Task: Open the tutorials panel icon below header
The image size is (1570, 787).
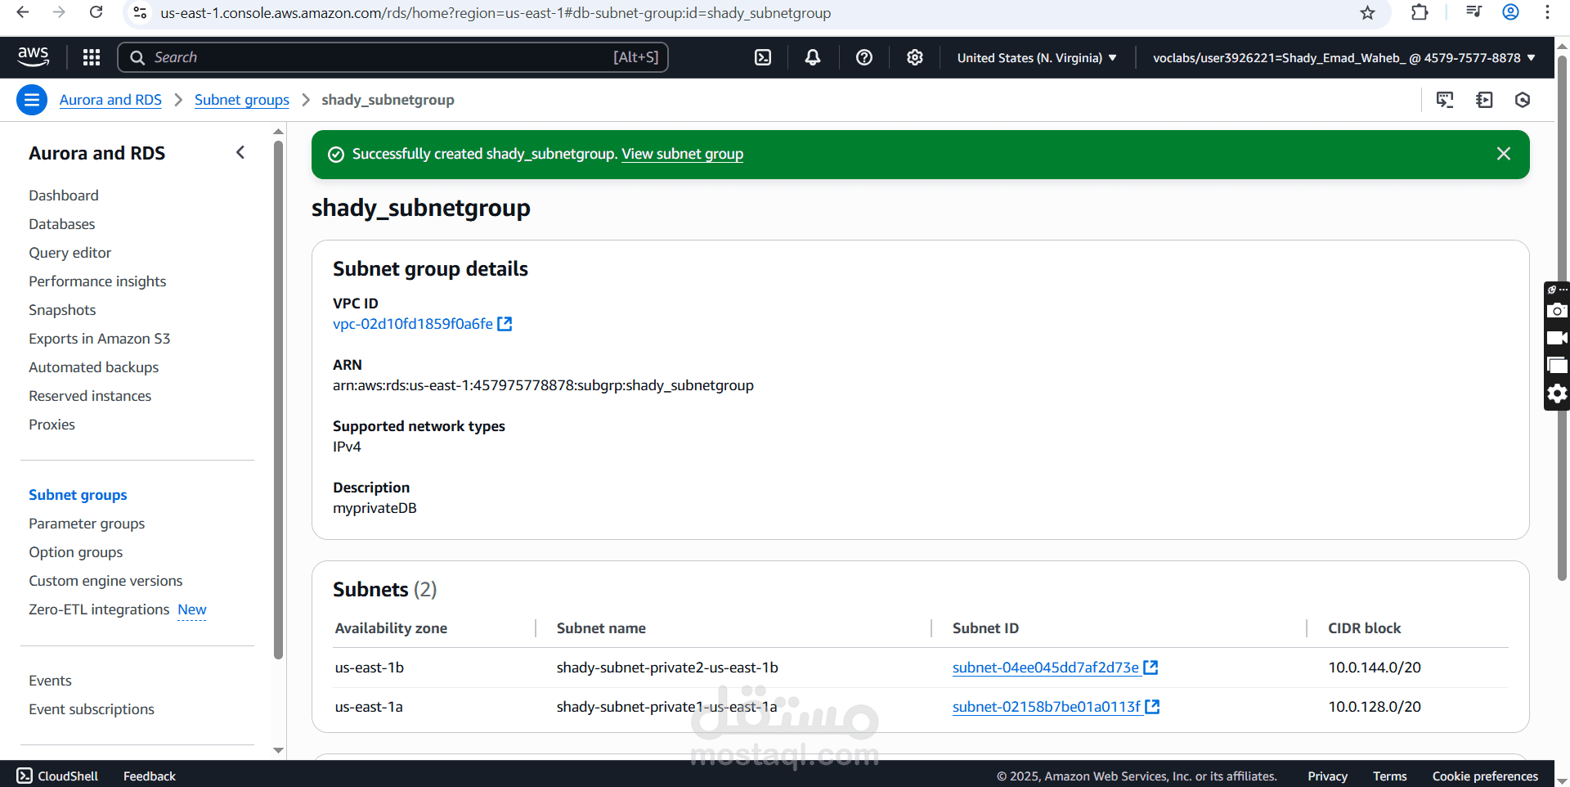Action: pyautogui.click(x=1445, y=100)
